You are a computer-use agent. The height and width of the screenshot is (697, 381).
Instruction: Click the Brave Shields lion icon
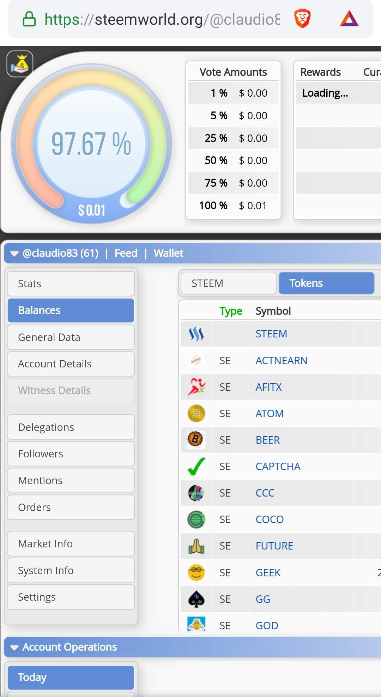tap(302, 19)
